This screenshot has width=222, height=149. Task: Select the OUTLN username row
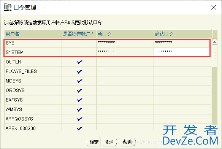pos(33,62)
